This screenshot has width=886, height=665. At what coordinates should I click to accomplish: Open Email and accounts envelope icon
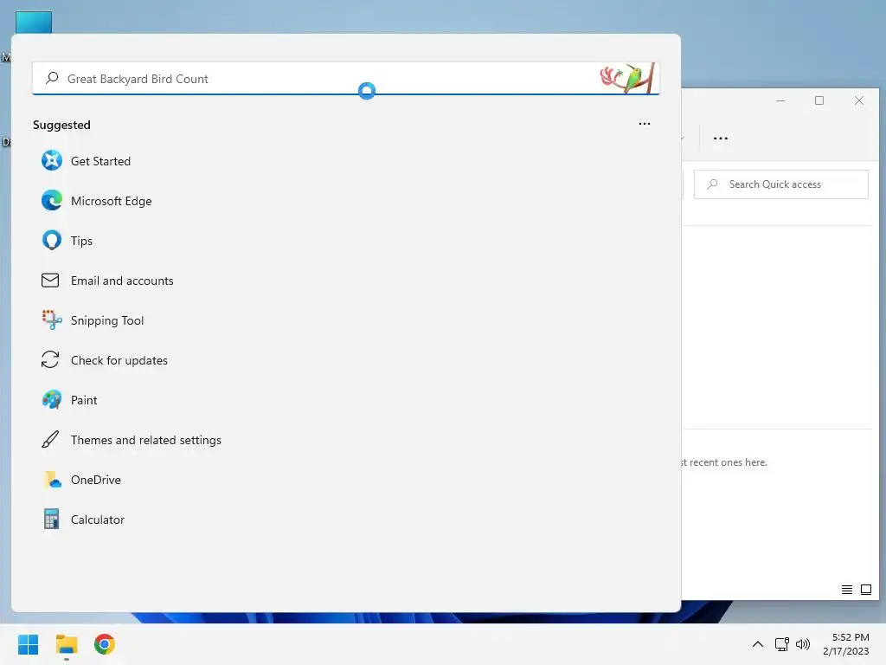tap(50, 281)
